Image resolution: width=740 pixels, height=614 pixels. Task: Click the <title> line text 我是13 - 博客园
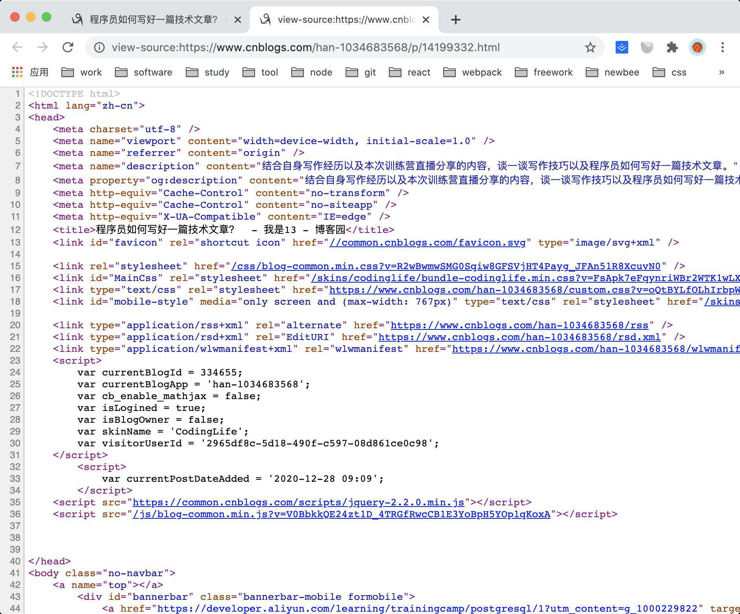point(304,229)
